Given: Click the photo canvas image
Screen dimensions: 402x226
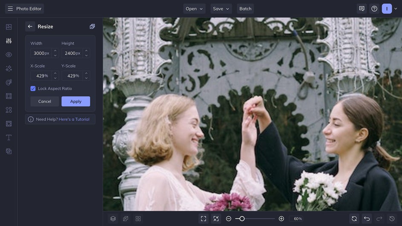Looking at the screenshot, I should (253, 114).
